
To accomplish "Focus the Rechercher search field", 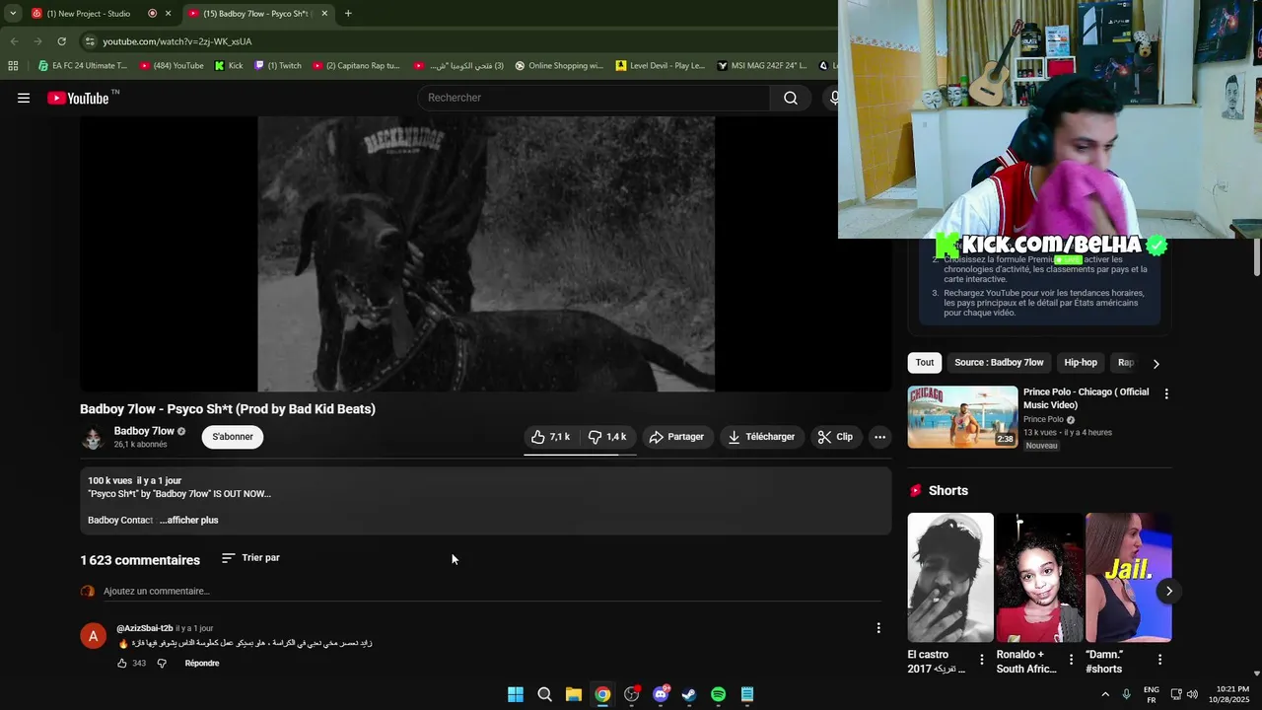I will [x=595, y=98].
